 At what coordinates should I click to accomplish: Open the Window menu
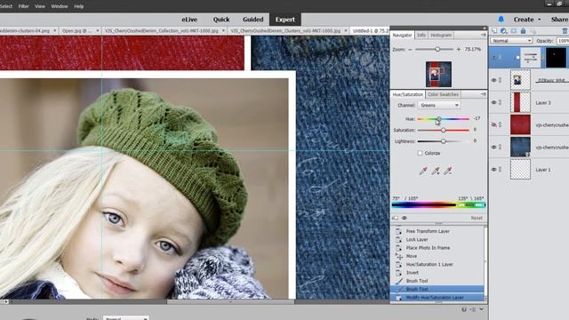point(60,6)
